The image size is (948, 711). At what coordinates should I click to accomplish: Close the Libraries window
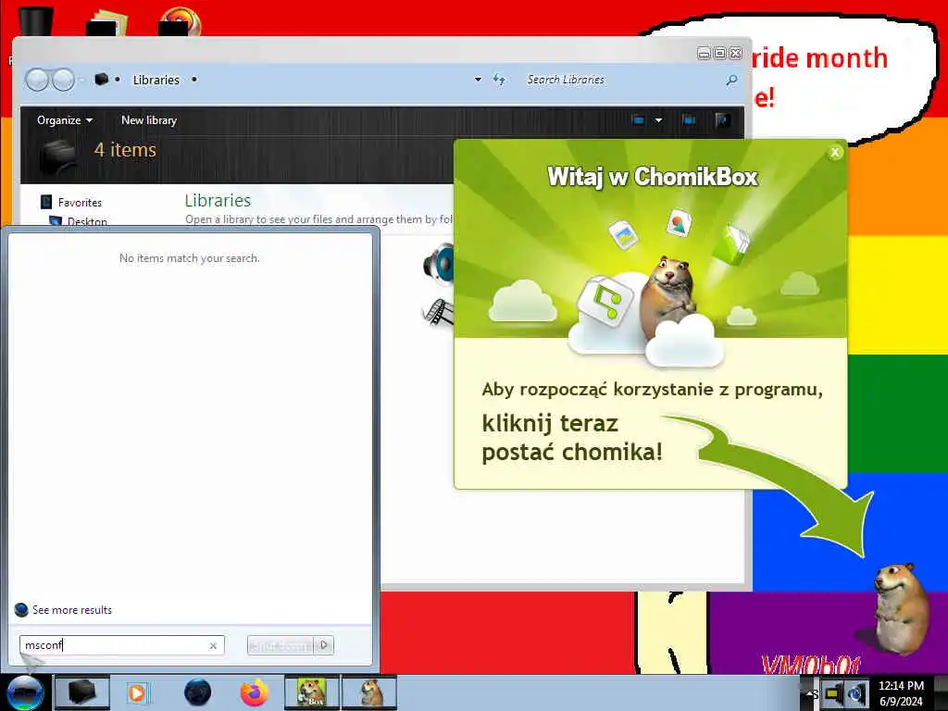point(735,53)
